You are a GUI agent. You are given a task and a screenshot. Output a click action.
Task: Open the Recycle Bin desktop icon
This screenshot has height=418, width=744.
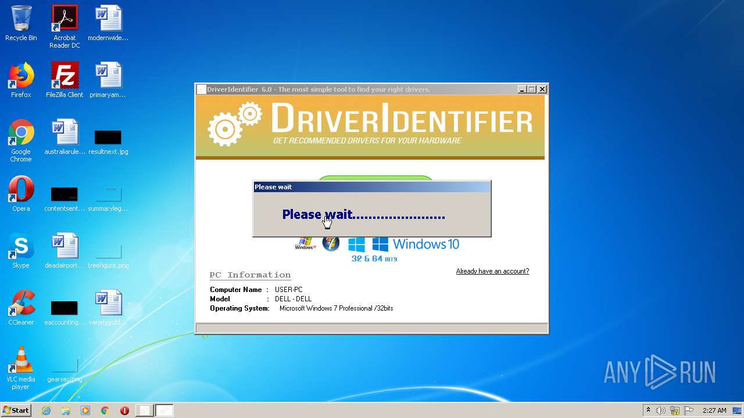pyautogui.click(x=21, y=23)
